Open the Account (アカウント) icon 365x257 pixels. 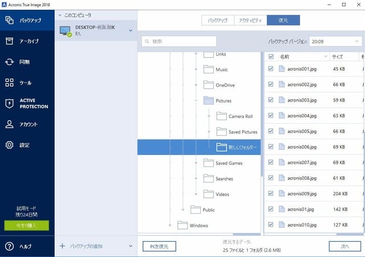coord(9,124)
